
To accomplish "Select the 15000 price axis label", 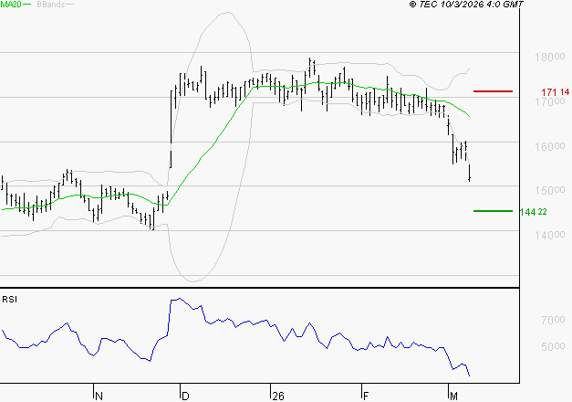I will (550, 190).
